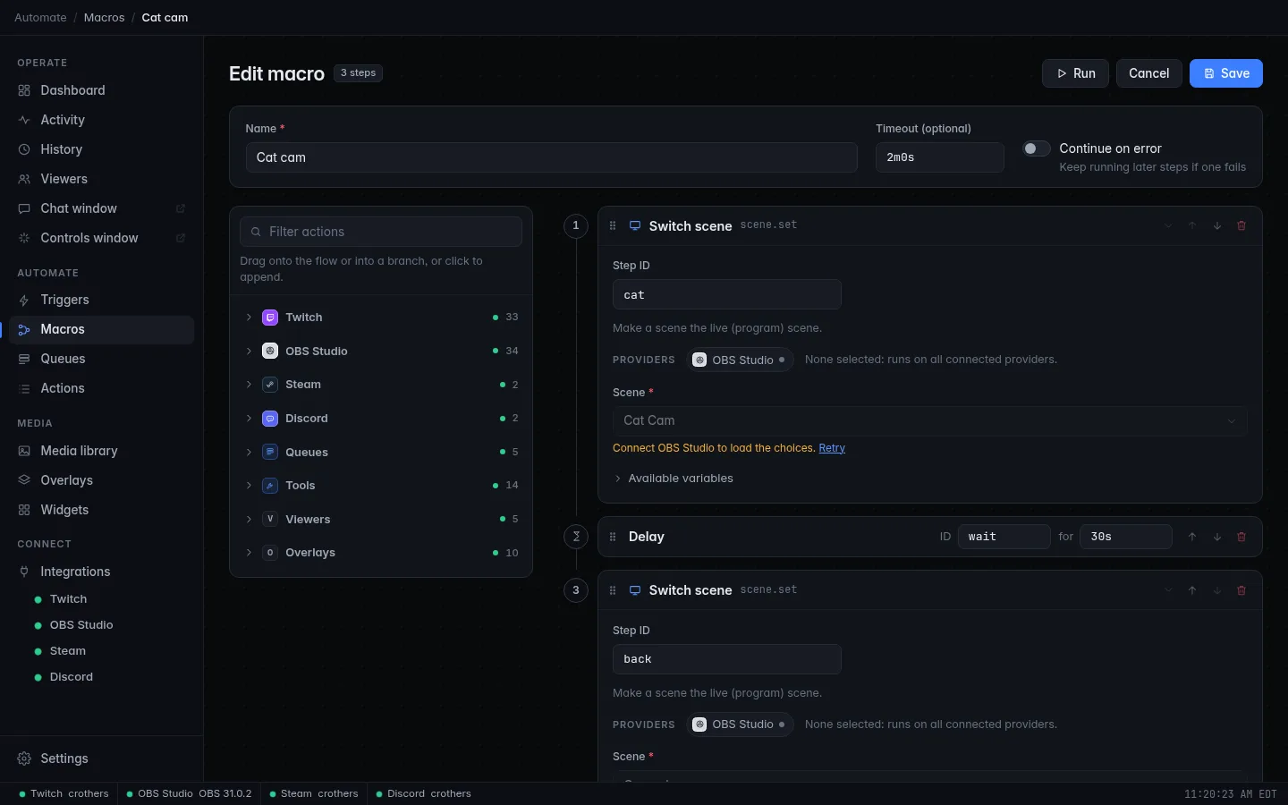The height and width of the screenshot is (805, 1288).
Task: Toggle OBS Studio provider chip in step 1
Action: pos(740,360)
